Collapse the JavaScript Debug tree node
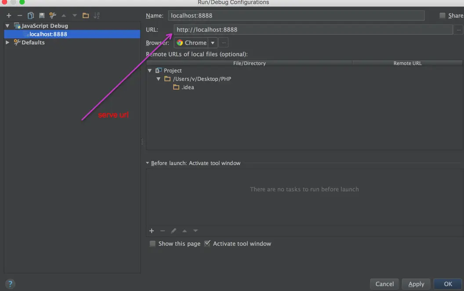The image size is (464, 291). coord(7,26)
